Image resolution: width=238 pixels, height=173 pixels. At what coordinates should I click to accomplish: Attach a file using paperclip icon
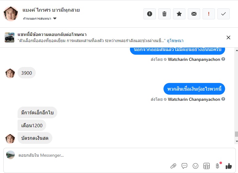point(173,166)
